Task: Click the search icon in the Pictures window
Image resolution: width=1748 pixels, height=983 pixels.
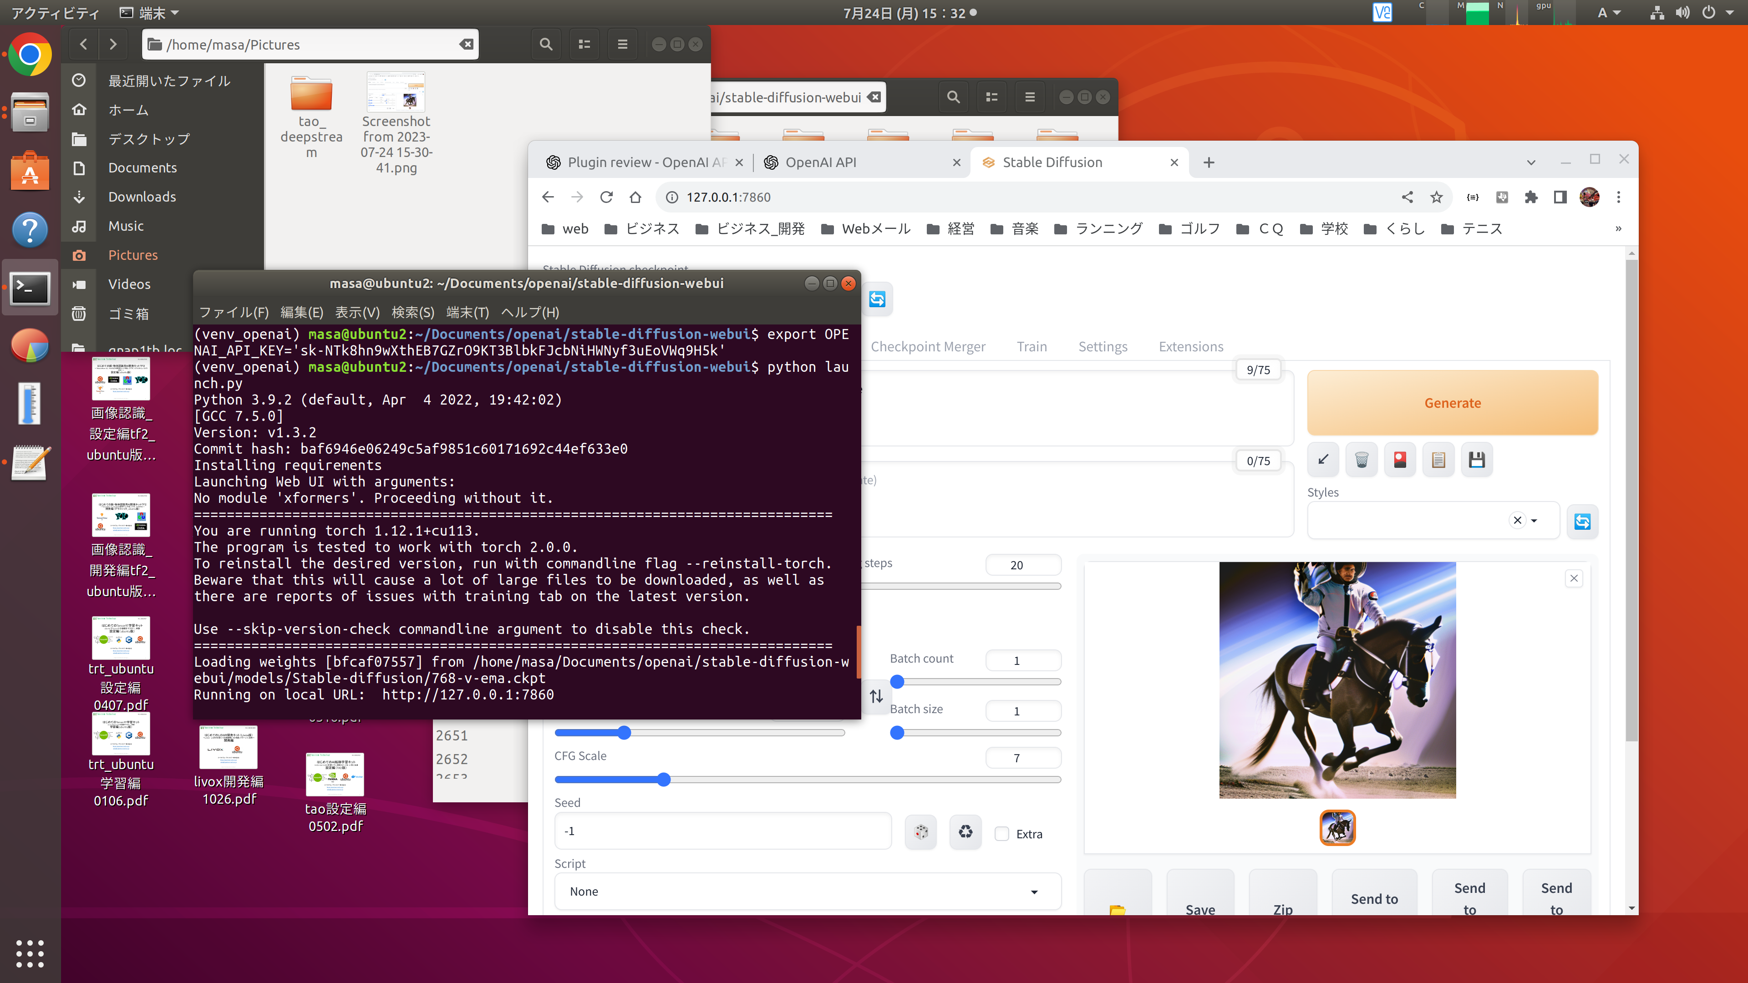Action: pyautogui.click(x=546, y=44)
